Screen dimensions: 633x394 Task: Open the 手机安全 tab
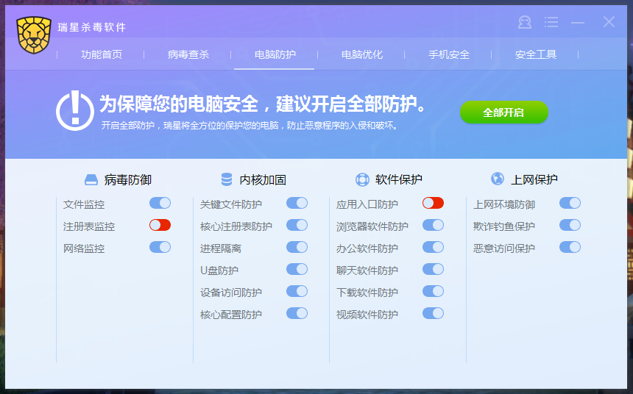tap(449, 54)
